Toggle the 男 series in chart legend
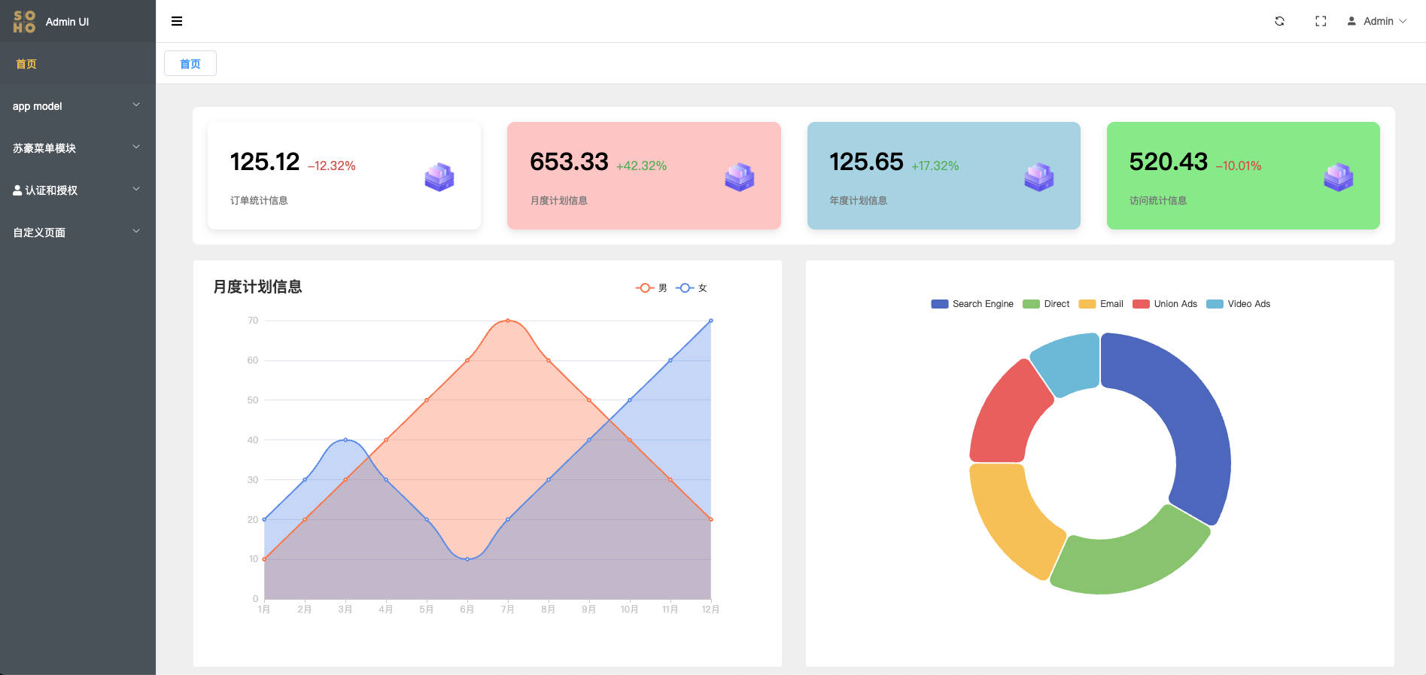1426x675 pixels. pyautogui.click(x=652, y=288)
